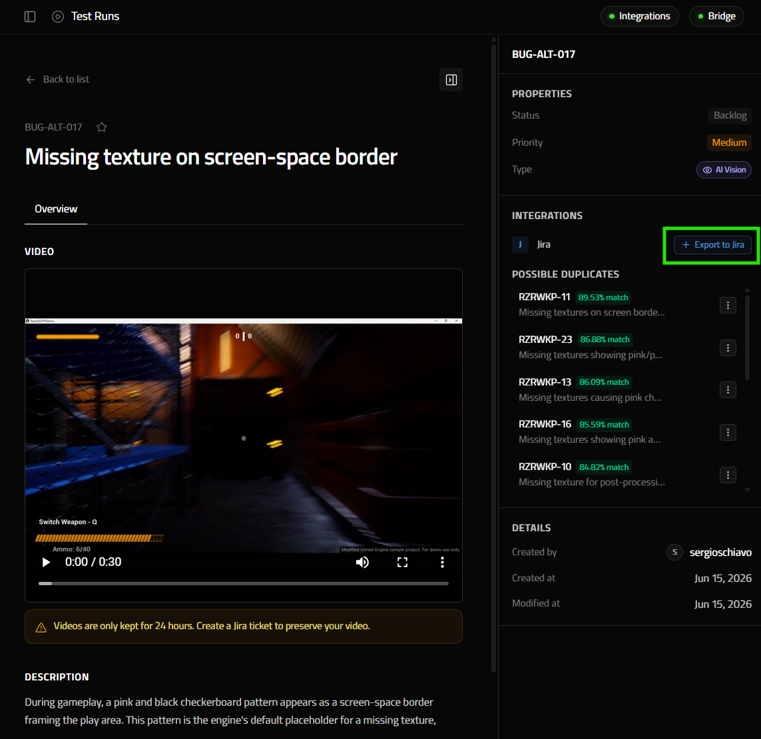
Task: Switch to the Overview tab
Action: coord(56,209)
